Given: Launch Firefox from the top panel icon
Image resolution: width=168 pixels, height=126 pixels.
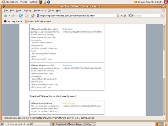Looking at the screenshot, I should point(41,2).
